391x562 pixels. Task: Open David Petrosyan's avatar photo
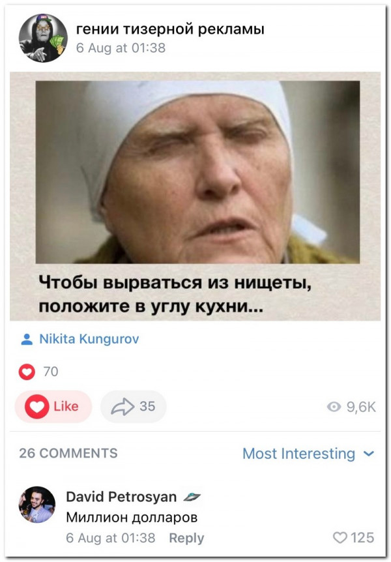(x=37, y=504)
